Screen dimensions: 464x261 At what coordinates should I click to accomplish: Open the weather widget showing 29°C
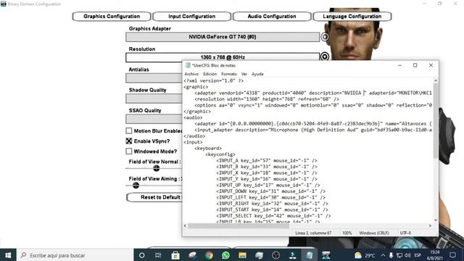(x=365, y=255)
